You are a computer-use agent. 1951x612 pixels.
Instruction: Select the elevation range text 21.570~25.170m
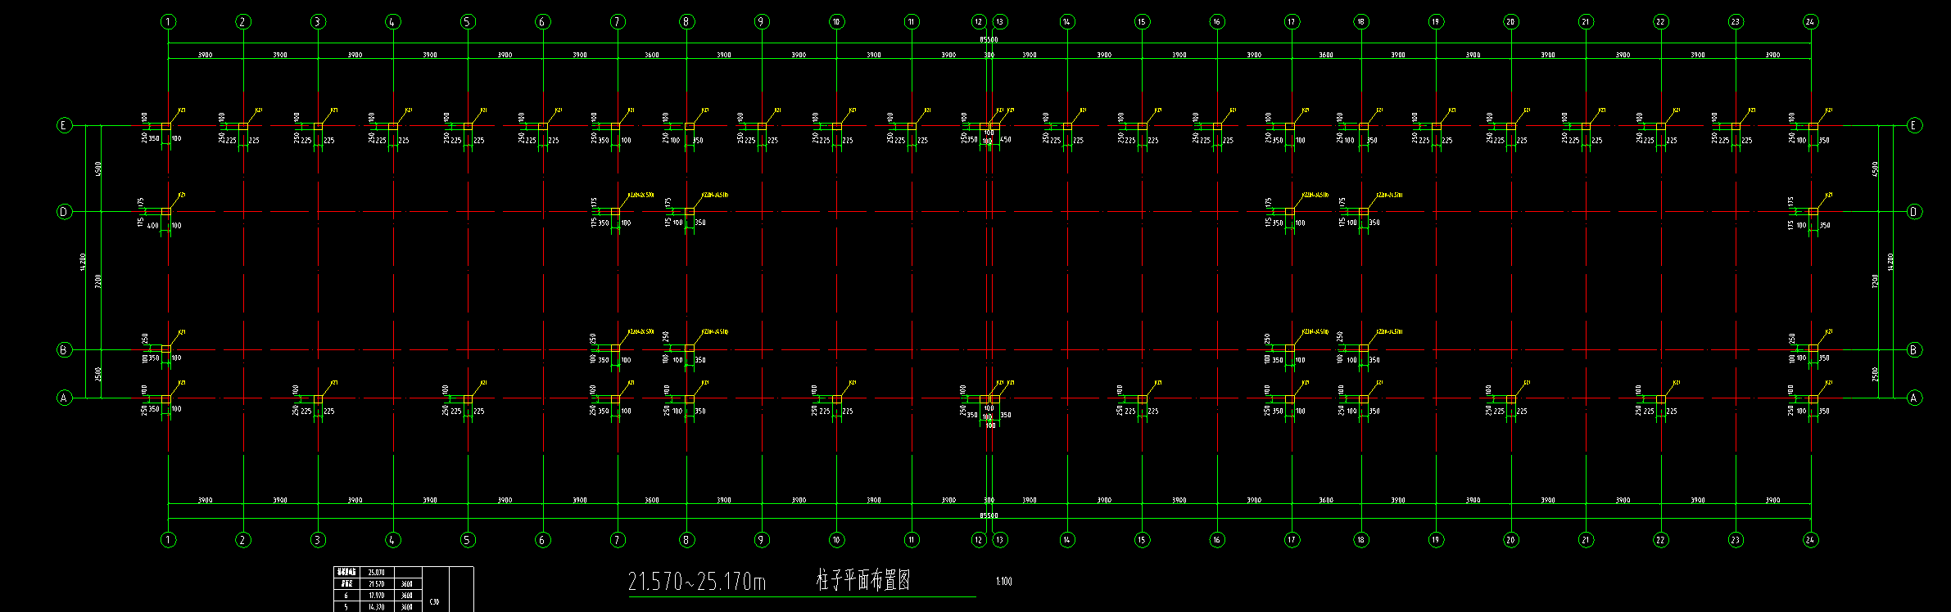(697, 582)
